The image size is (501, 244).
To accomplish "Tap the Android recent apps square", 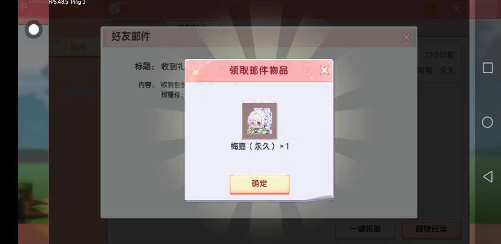I will click(x=487, y=68).
